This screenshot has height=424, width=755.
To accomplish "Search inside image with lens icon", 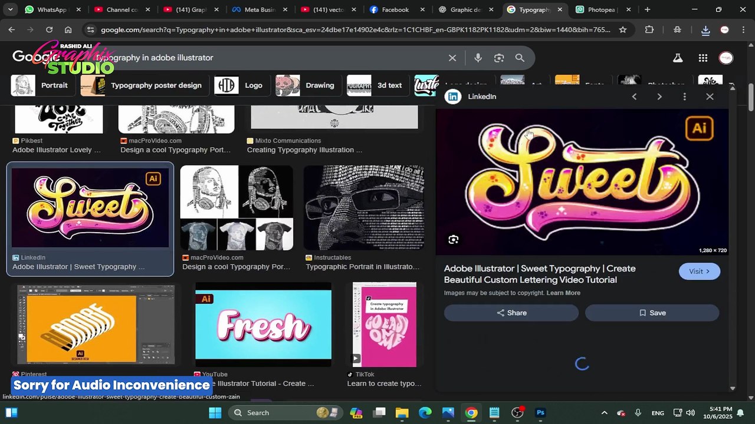I will pyautogui.click(x=453, y=240).
